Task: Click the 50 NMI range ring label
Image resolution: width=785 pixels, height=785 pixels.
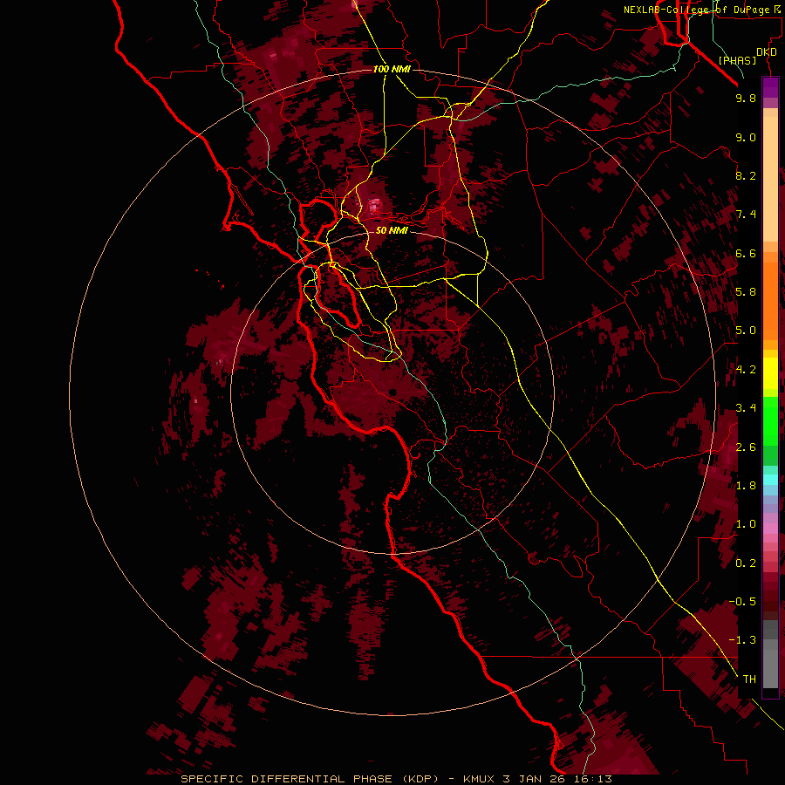Action: coord(392,230)
